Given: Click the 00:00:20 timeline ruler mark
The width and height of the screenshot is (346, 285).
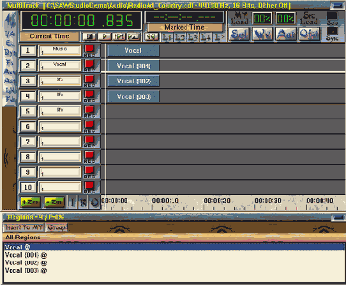Looking at the screenshot, I should pos(217,201).
